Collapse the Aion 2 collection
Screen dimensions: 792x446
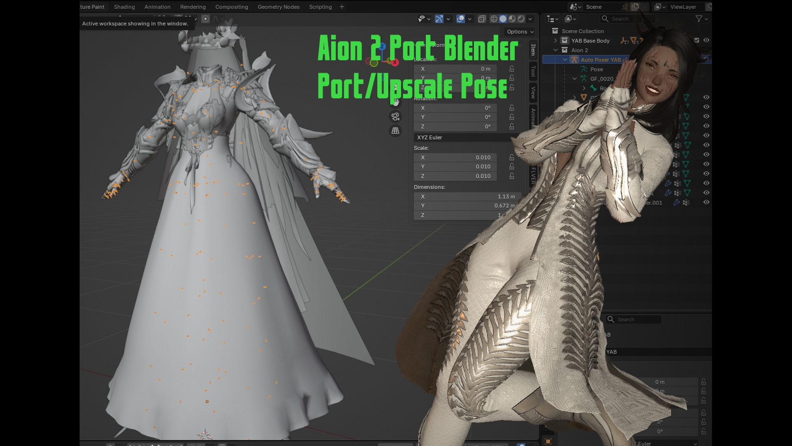(555, 50)
